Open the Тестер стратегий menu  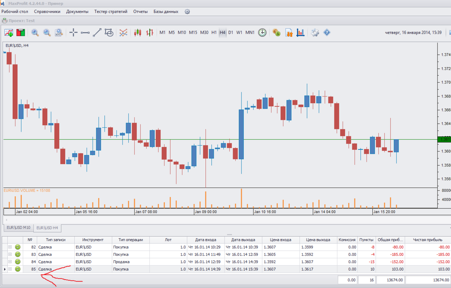111,12
